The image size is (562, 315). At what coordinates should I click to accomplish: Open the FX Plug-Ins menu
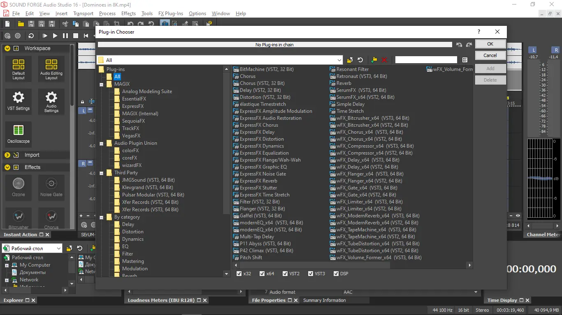click(x=171, y=14)
